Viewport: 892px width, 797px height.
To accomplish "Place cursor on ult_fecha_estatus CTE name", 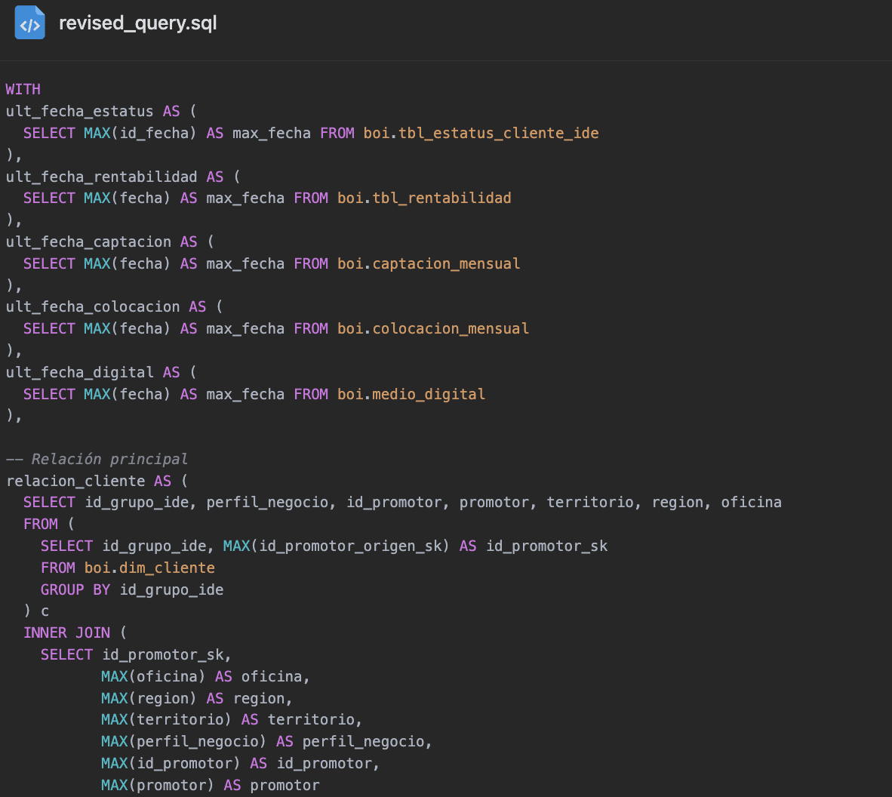I will [x=79, y=111].
